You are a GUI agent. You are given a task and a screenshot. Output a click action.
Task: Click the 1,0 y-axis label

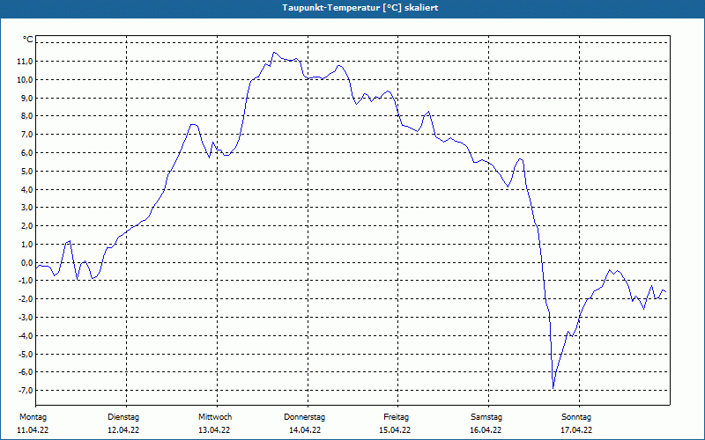26,245
